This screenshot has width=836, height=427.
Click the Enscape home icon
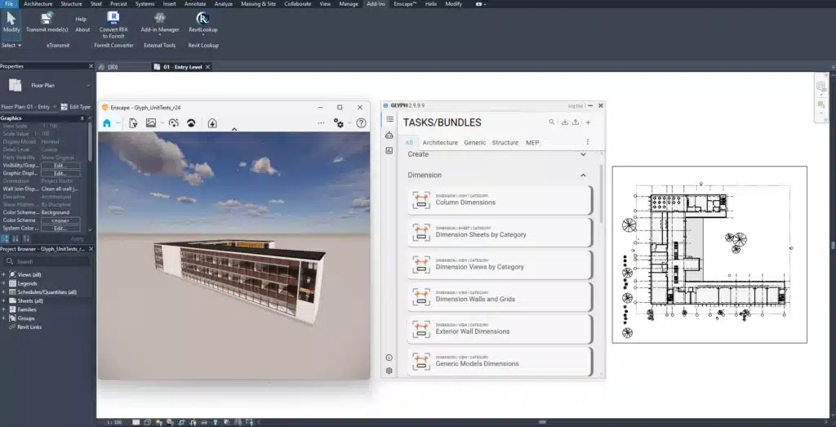(x=107, y=123)
